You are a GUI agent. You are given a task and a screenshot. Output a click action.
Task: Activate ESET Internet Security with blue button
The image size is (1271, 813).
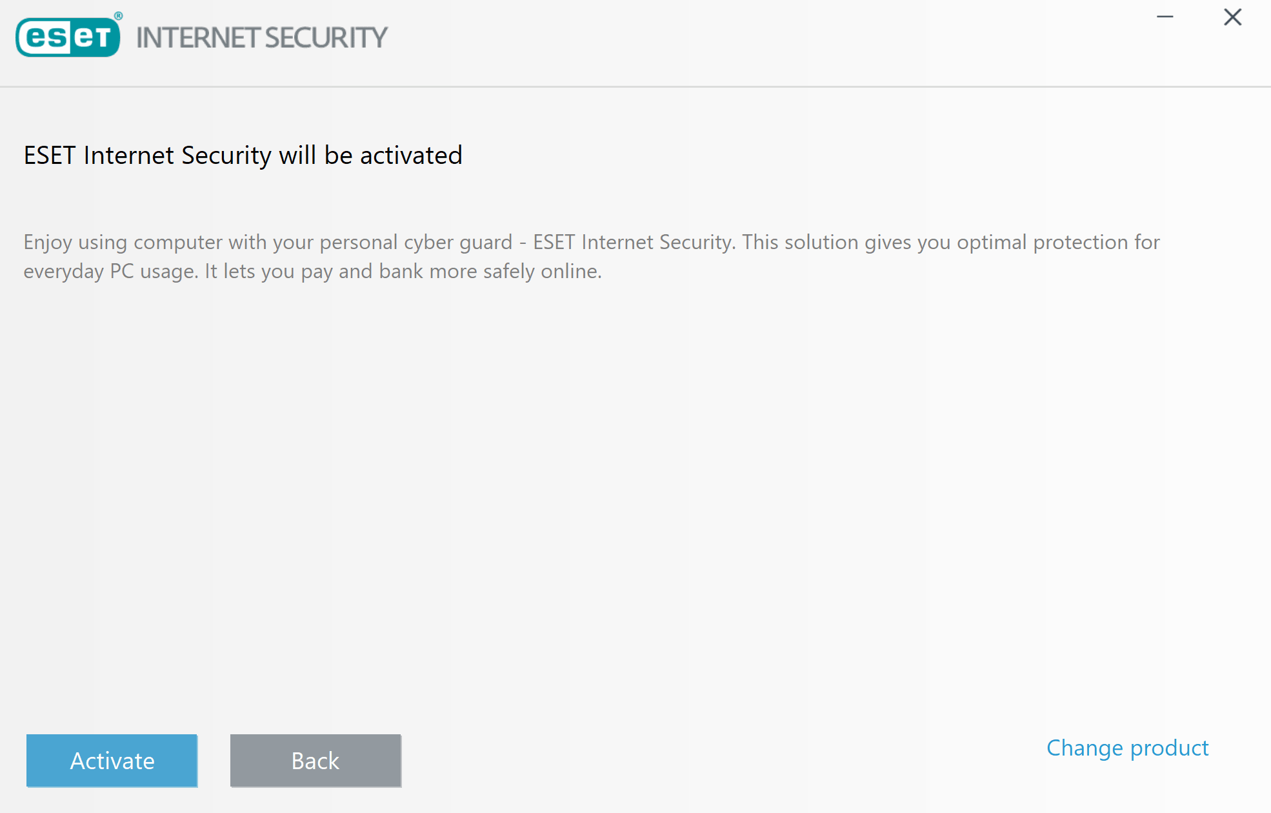[112, 761]
